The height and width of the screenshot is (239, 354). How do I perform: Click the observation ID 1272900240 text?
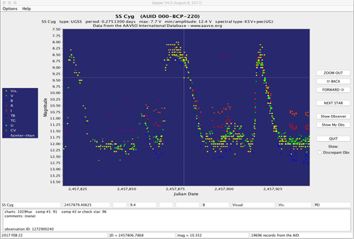pos(29,229)
